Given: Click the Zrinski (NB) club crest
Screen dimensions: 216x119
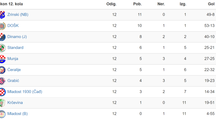Looking at the screenshot, I should pos(2,15).
